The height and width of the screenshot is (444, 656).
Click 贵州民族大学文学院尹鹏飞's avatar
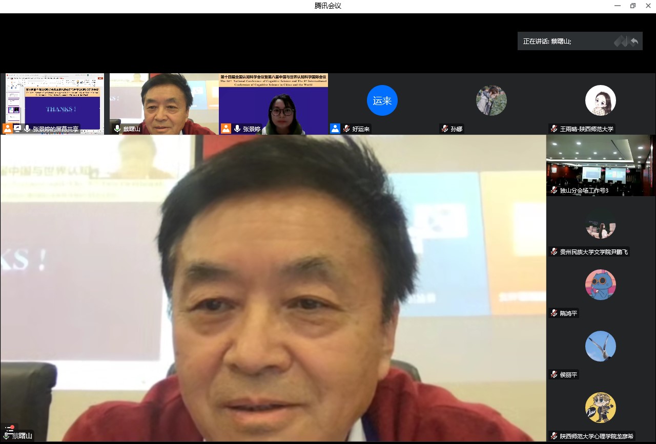[x=601, y=223]
